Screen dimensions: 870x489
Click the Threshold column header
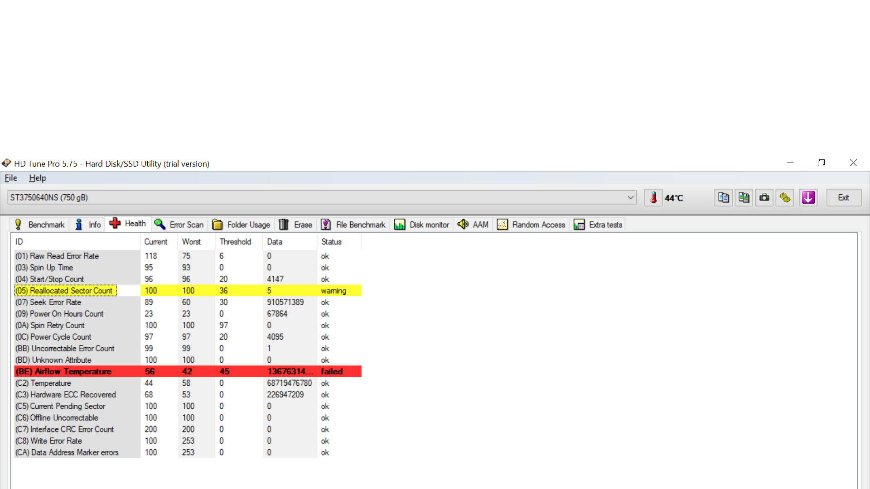point(240,242)
